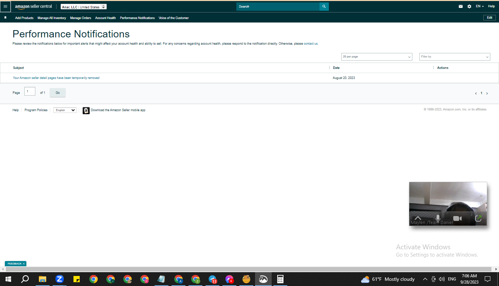Click the bookmark flag icon
Image resolution: width=499 pixels, height=286 pixels.
click(5, 18)
